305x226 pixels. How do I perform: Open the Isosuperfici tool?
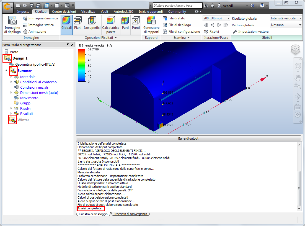pos(92,25)
